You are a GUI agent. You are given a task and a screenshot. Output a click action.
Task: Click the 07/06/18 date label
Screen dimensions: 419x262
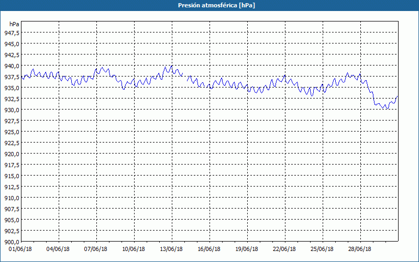96,249
